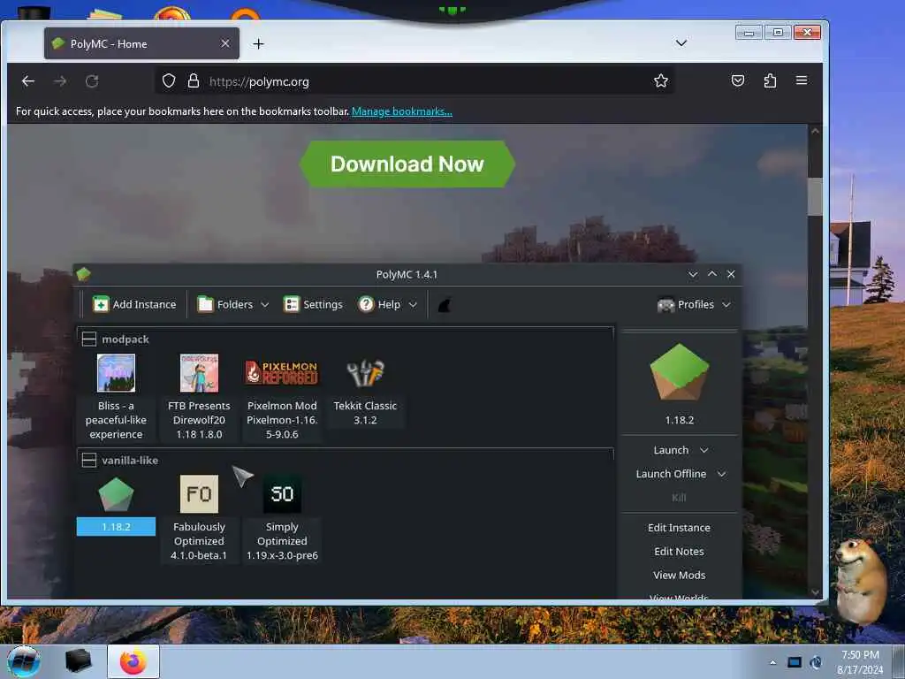Image resolution: width=905 pixels, height=679 pixels.
Task: Click Edit Instance in the side panel
Action: [679, 528]
